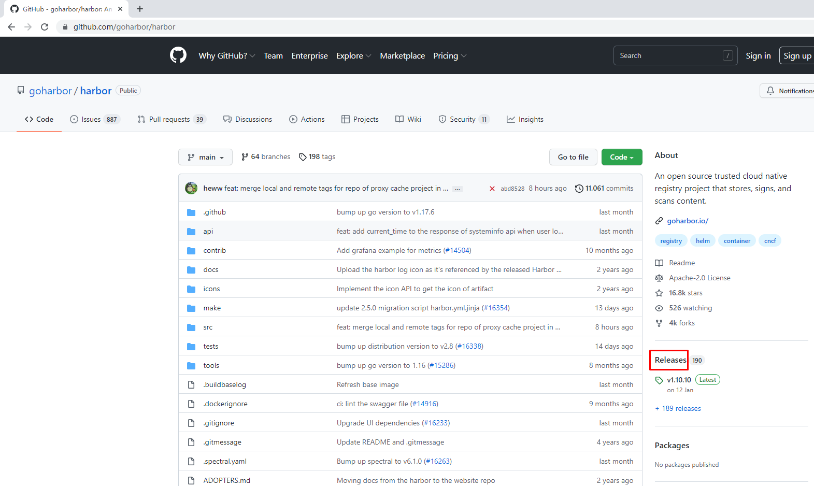Click the commit message ellipsis expander
Image resolution: width=814 pixels, height=486 pixels.
pyautogui.click(x=457, y=189)
